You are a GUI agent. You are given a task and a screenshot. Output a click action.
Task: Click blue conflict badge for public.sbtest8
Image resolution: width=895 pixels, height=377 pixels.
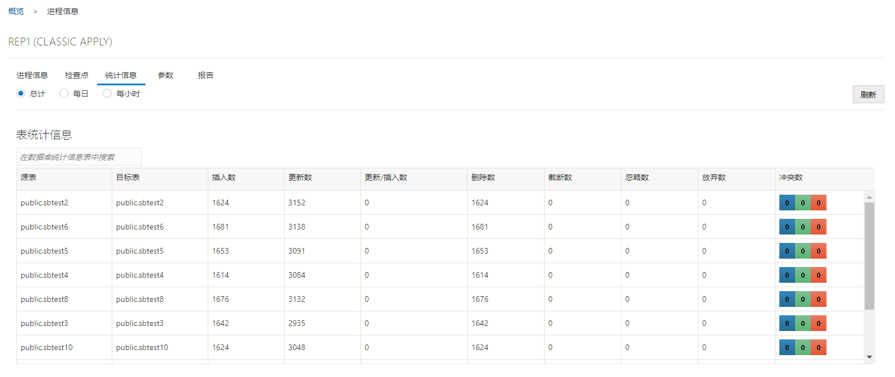click(787, 300)
